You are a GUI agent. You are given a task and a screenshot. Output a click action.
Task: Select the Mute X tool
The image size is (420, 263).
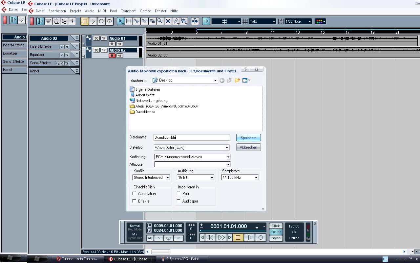pos(168,21)
